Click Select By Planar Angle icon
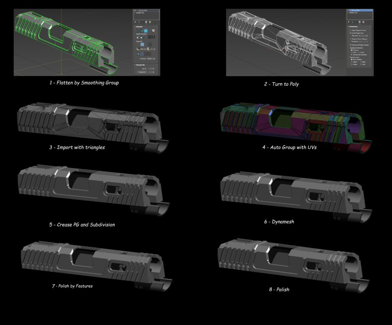The height and width of the screenshot is (325, 392). click(138, 49)
